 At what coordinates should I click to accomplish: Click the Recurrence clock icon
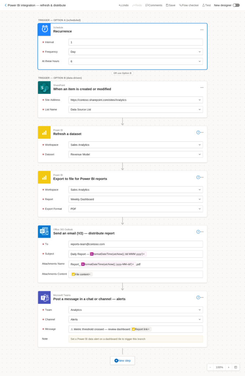pos(44,29)
